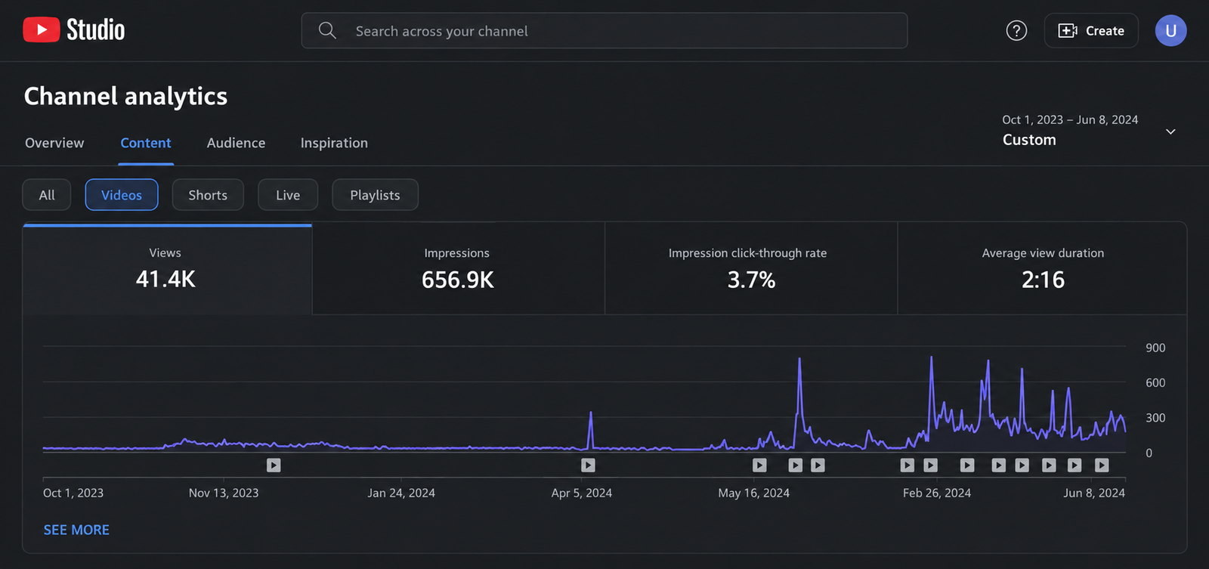Focus the Search across your channel field
The width and height of the screenshot is (1209, 569).
pos(604,30)
